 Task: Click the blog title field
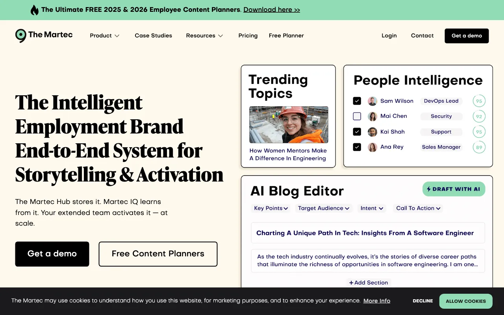click(368, 233)
